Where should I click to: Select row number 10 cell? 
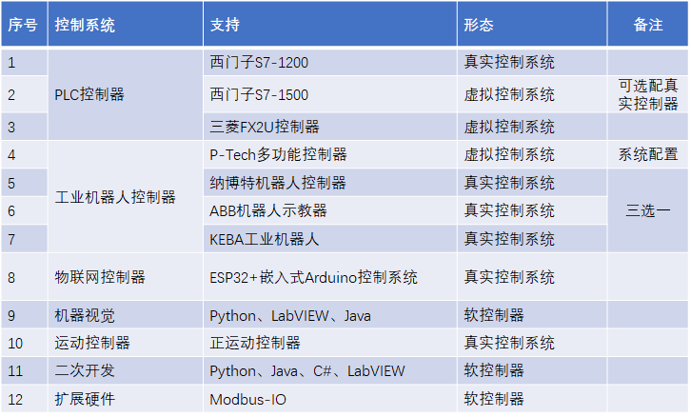click(x=24, y=343)
